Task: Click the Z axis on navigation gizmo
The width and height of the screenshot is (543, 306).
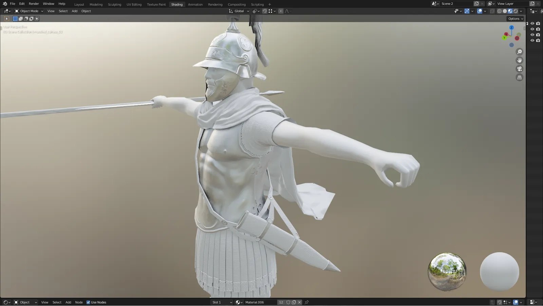Action: 511,28
